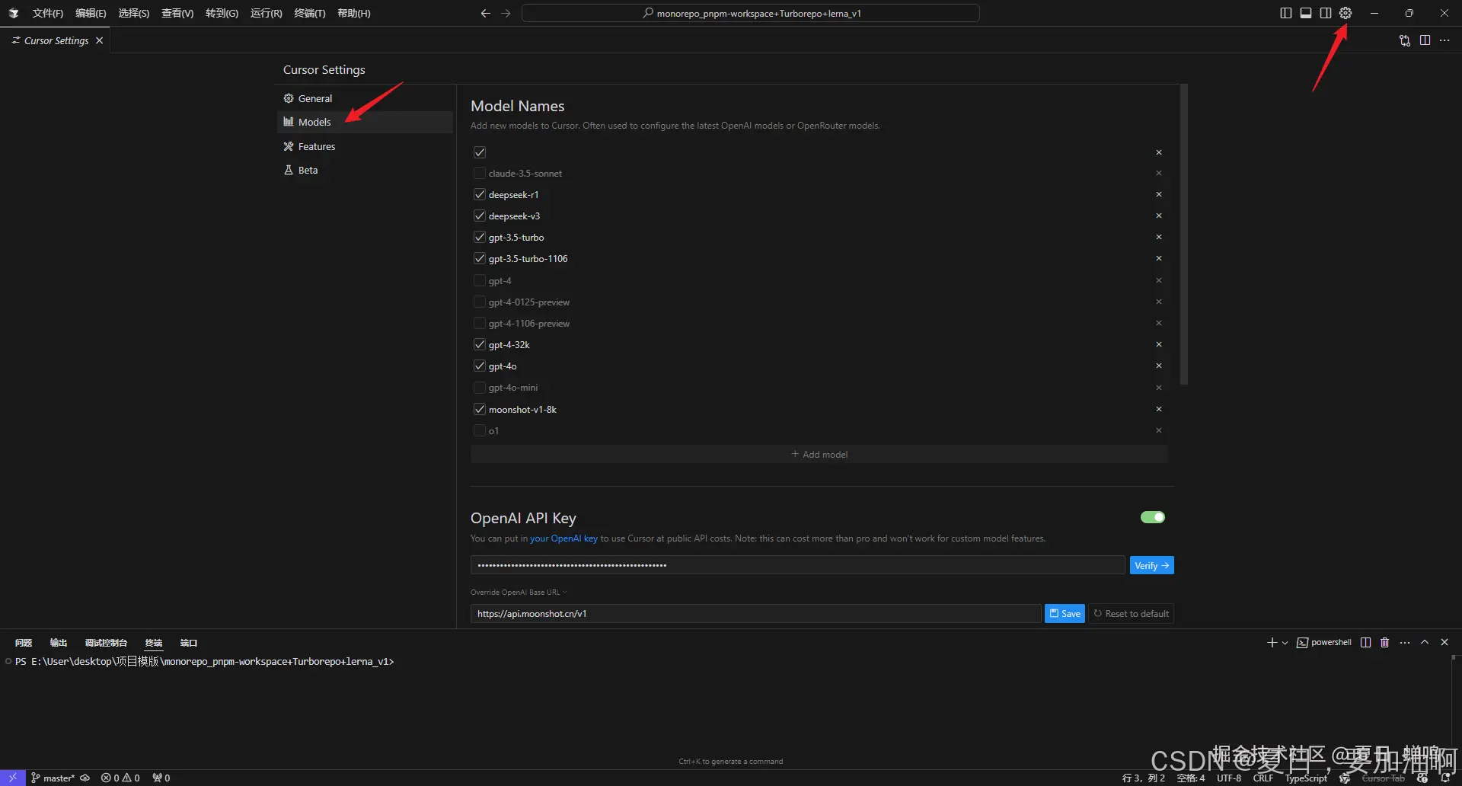Open the Beta settings section
This screenshot has height=786, width=1462.
365,170
